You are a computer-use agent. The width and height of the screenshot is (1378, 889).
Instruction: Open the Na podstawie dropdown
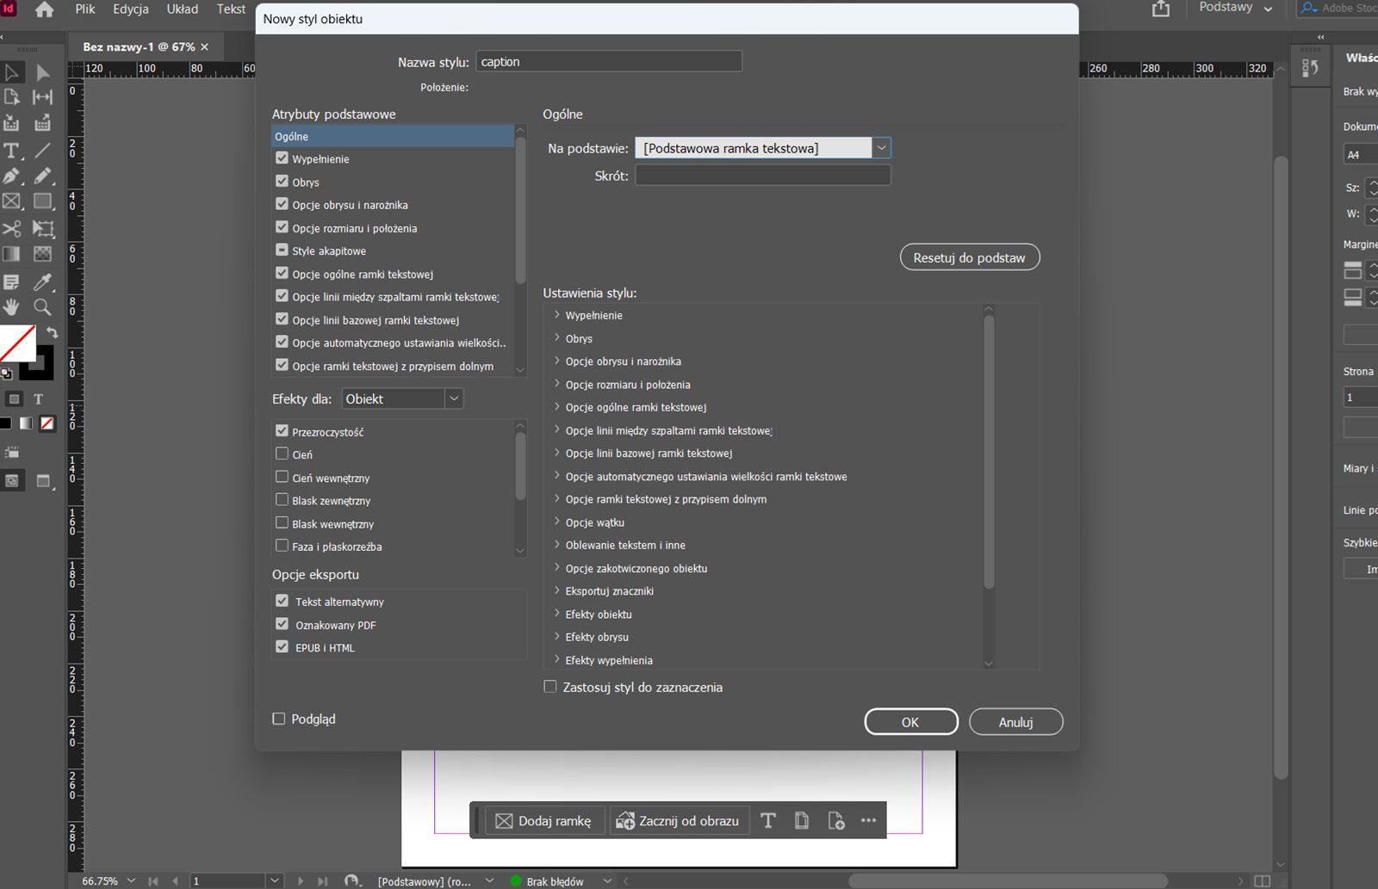tap(762, 148)
